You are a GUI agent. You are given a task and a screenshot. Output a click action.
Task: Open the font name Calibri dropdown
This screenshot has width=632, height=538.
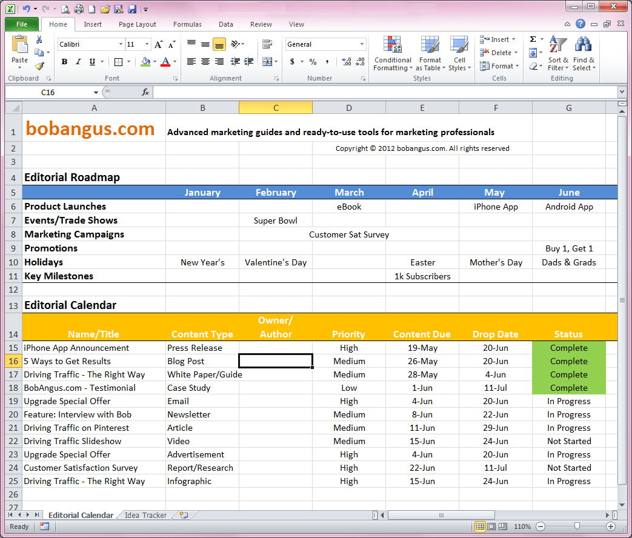point(121,44)
